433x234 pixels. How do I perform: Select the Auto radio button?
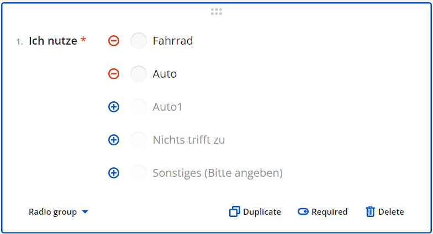[x=139, y=74]
